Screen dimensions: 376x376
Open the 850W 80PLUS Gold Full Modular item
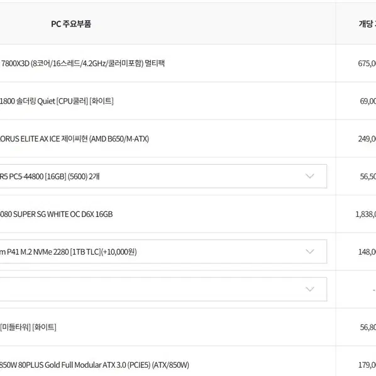pyautogui.click(x=94, y=365)
